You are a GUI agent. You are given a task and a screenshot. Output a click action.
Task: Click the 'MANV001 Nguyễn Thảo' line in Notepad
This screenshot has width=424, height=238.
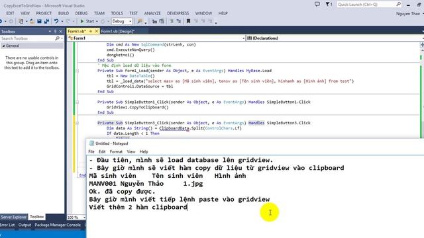click(x=126, y=184)
